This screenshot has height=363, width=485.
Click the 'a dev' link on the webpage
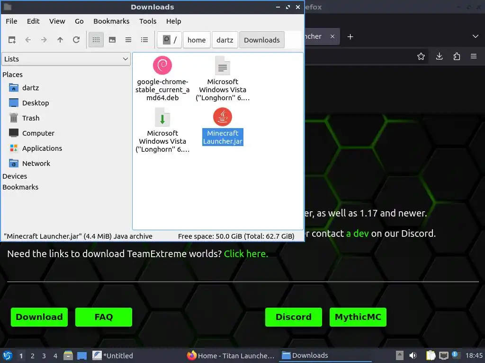357,233
